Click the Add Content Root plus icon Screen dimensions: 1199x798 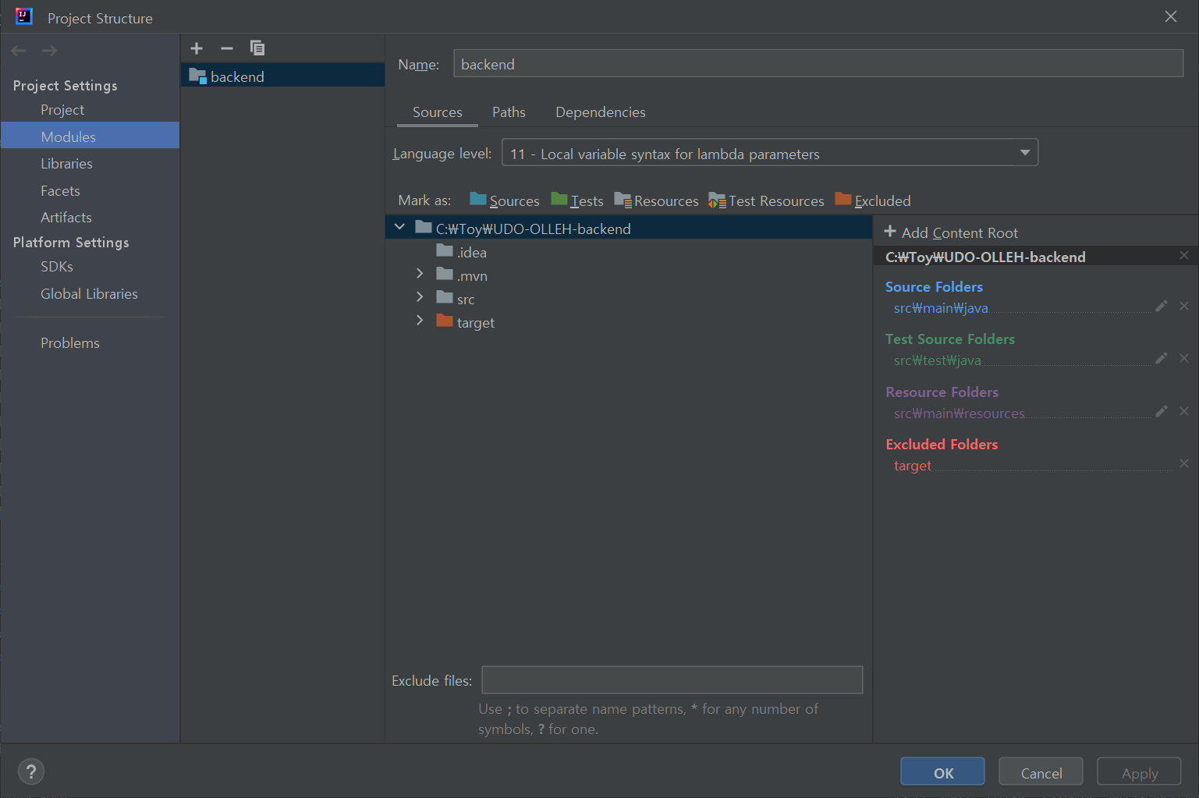pyautogui.click(x=889, y=231)
